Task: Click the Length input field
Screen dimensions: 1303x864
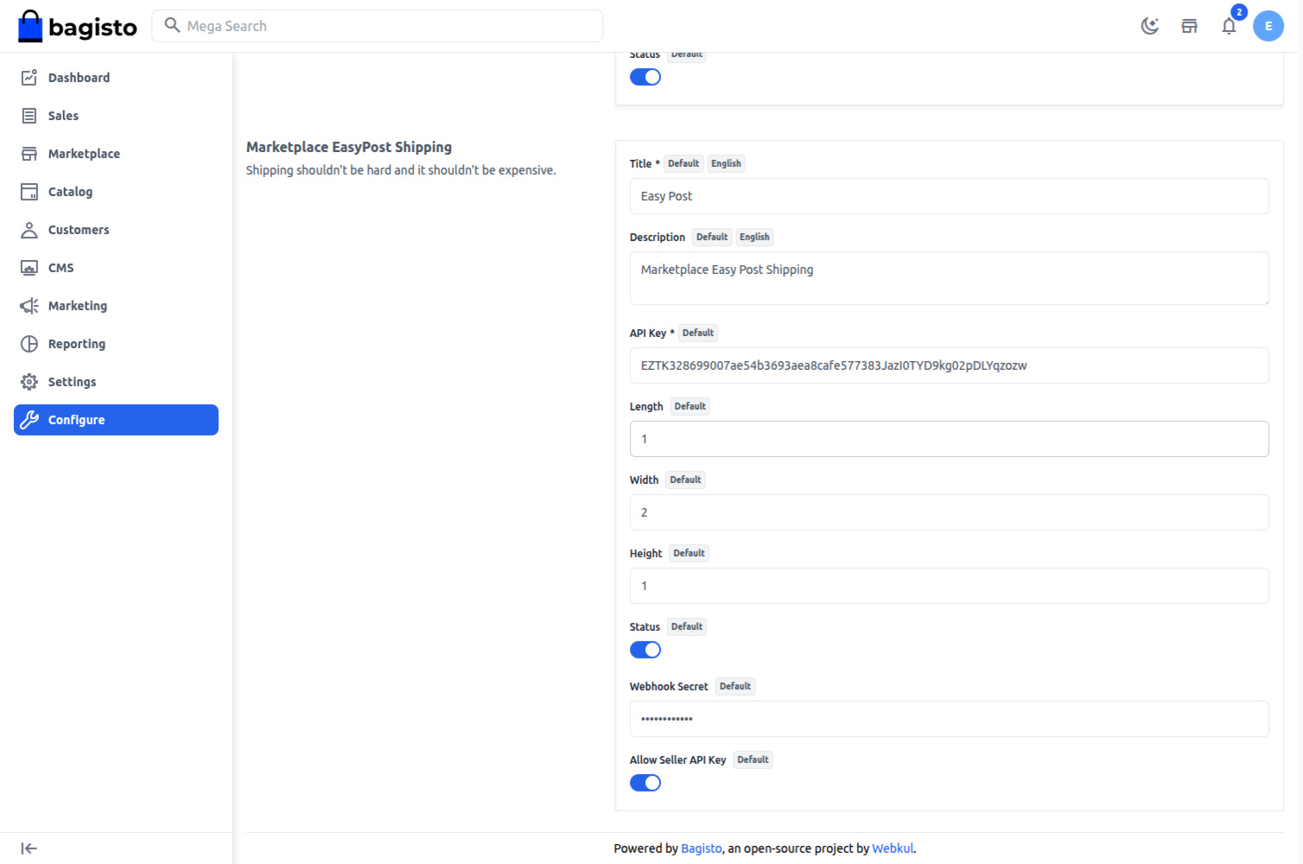Action: (949, 439)
